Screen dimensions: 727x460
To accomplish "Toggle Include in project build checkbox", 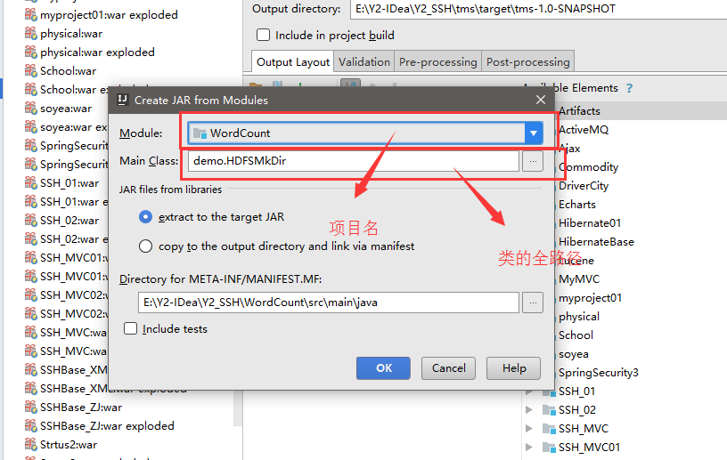I will [x=263, y=36].
